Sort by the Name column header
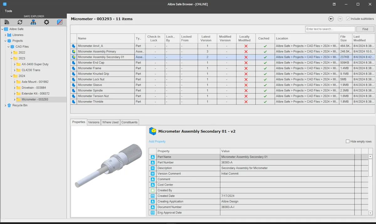Image resolution: width=376 pixels, height=224 pixels. click(x=106, y=38)
